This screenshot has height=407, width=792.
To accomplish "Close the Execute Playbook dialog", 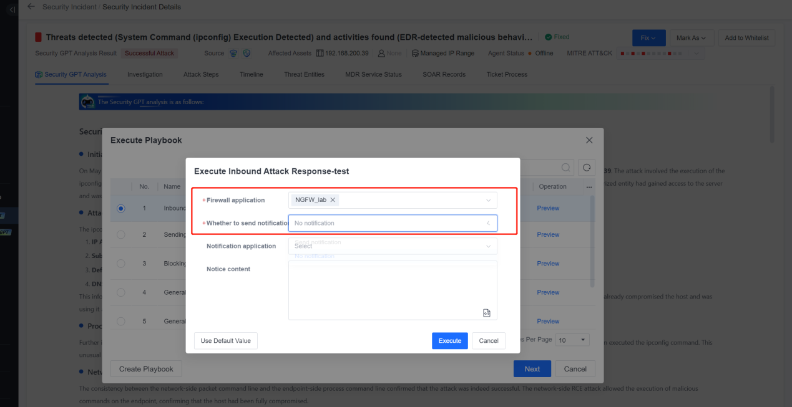I will click(589, 140).
